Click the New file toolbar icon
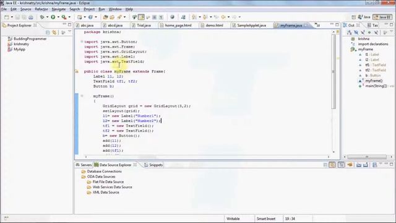 pyautogui.click(x=7, y=17)
